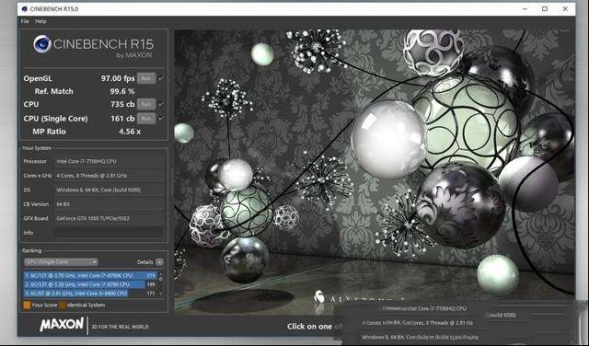This screenshot has width=589, height=346.
Task: Open the Help menu
Action: pos(40,21)
